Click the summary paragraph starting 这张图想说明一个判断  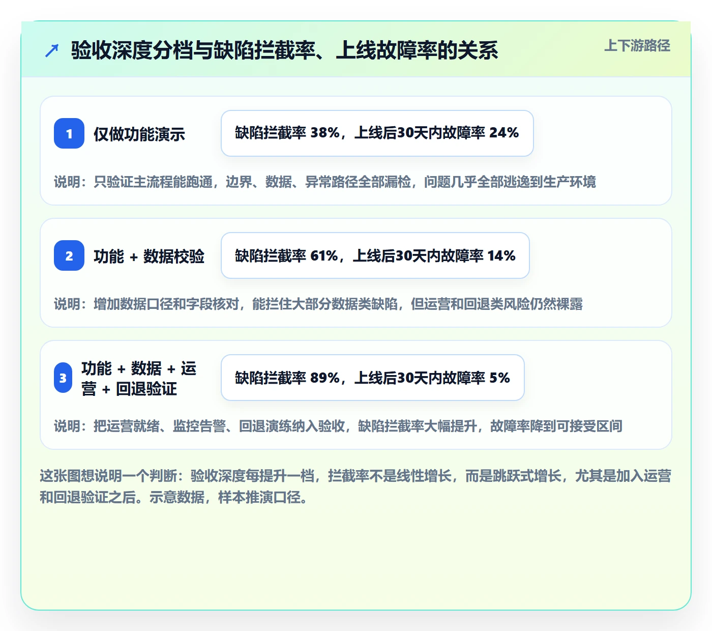tap(355, 486)
